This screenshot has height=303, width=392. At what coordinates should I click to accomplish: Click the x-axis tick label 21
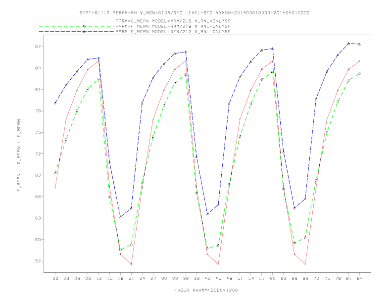tap(131, 278)
